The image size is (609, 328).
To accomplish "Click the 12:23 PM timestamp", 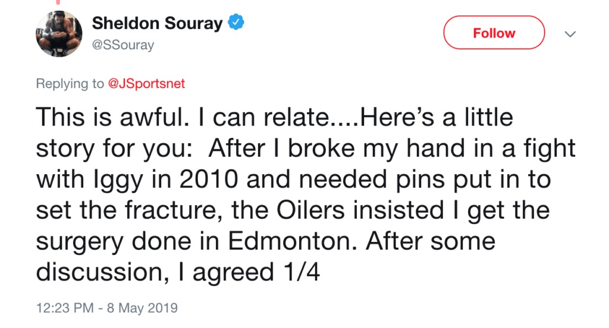I will click(64, 308).
